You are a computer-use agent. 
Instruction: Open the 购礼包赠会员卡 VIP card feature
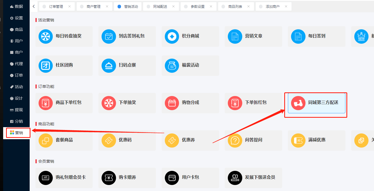64,178
